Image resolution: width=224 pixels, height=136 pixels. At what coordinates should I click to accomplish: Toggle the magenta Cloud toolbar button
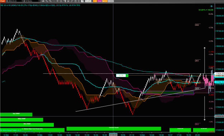[x=99, y=1]
